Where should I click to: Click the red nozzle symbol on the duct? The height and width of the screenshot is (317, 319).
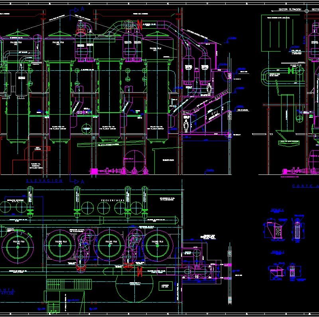coord(140,25)
